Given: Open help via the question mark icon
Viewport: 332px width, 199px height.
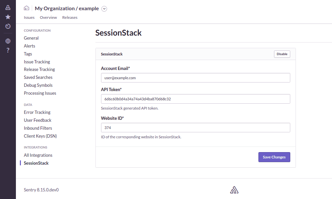Looking at the screenshot, I should click(8, 50).
